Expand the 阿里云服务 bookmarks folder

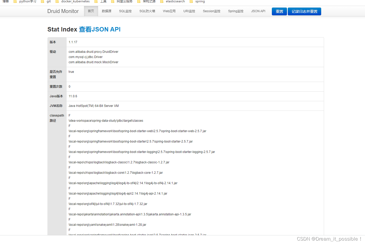tap(124, 2)
